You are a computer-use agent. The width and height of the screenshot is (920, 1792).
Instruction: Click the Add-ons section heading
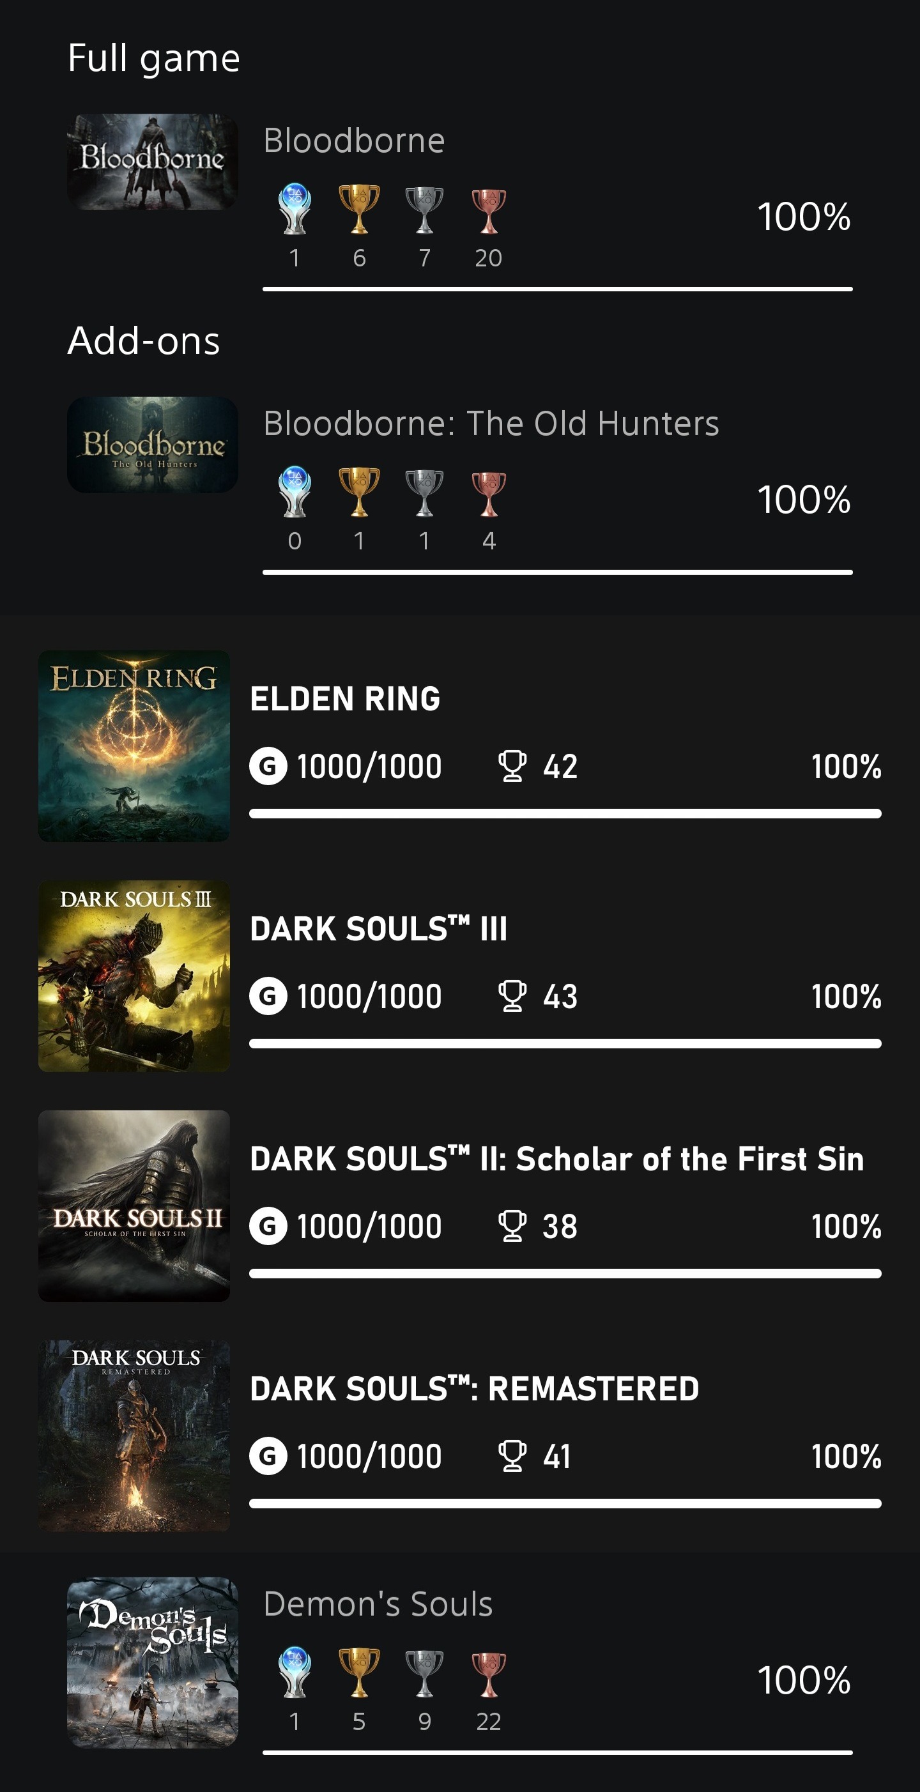coord(143,341)
